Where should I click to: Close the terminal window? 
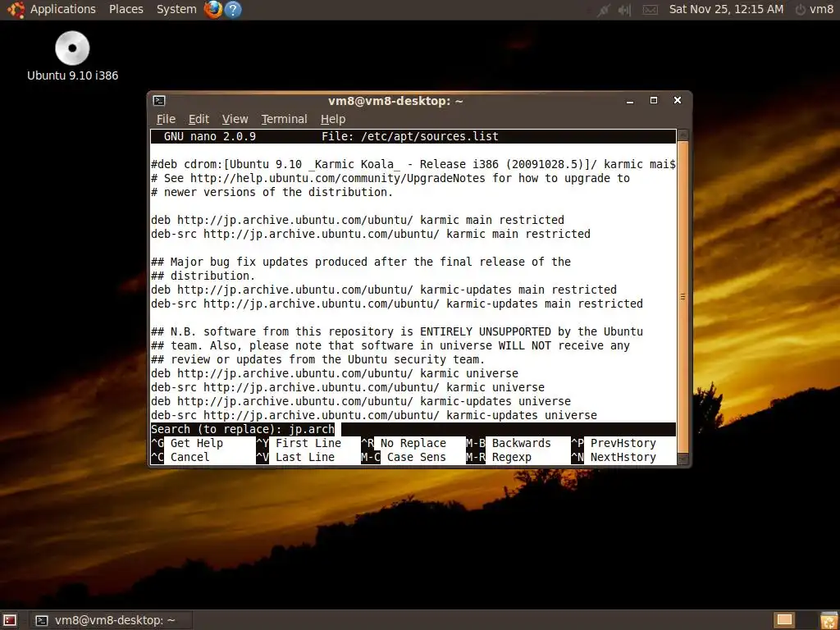click(677, 100)
